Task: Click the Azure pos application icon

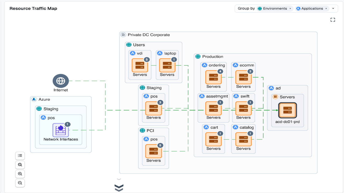Action: (43, 118)
